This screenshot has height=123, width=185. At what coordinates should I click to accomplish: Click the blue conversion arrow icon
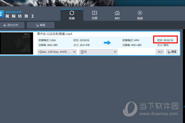click(107, 43)
